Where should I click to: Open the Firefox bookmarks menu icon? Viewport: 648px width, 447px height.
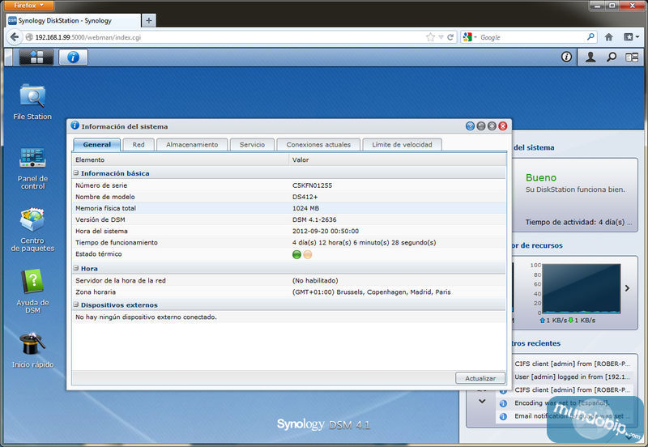pyautogui.click(x=631, y=37)
